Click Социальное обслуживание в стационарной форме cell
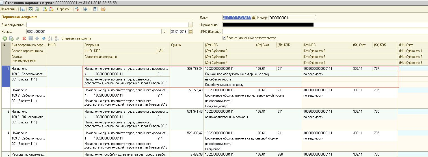Viewport: 428px width, 157px height. (x=253, y=138)
